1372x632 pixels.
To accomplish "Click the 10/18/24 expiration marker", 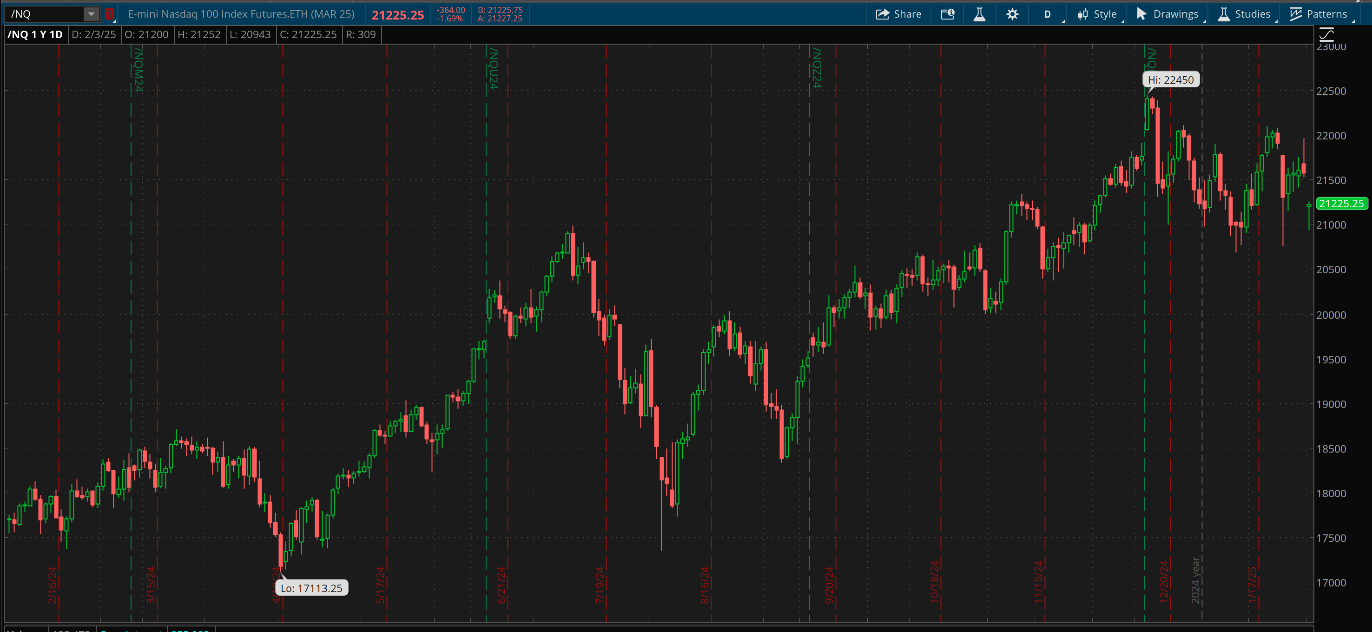I will click(934, 582).
